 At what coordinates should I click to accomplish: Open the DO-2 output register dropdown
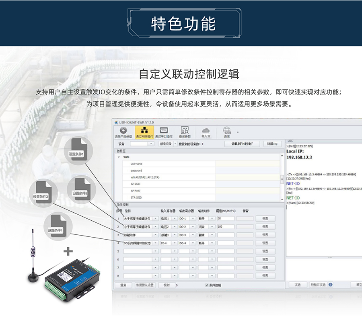[x=193, y=226]
